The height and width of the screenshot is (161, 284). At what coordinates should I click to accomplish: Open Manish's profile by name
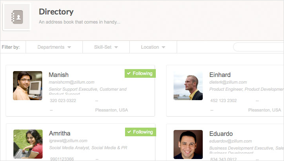[58, 75]
